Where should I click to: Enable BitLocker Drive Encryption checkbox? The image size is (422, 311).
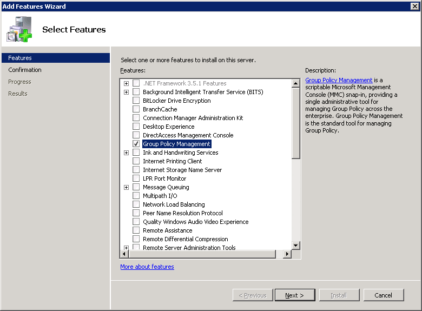pyautogui.click(x=136, y=101)
